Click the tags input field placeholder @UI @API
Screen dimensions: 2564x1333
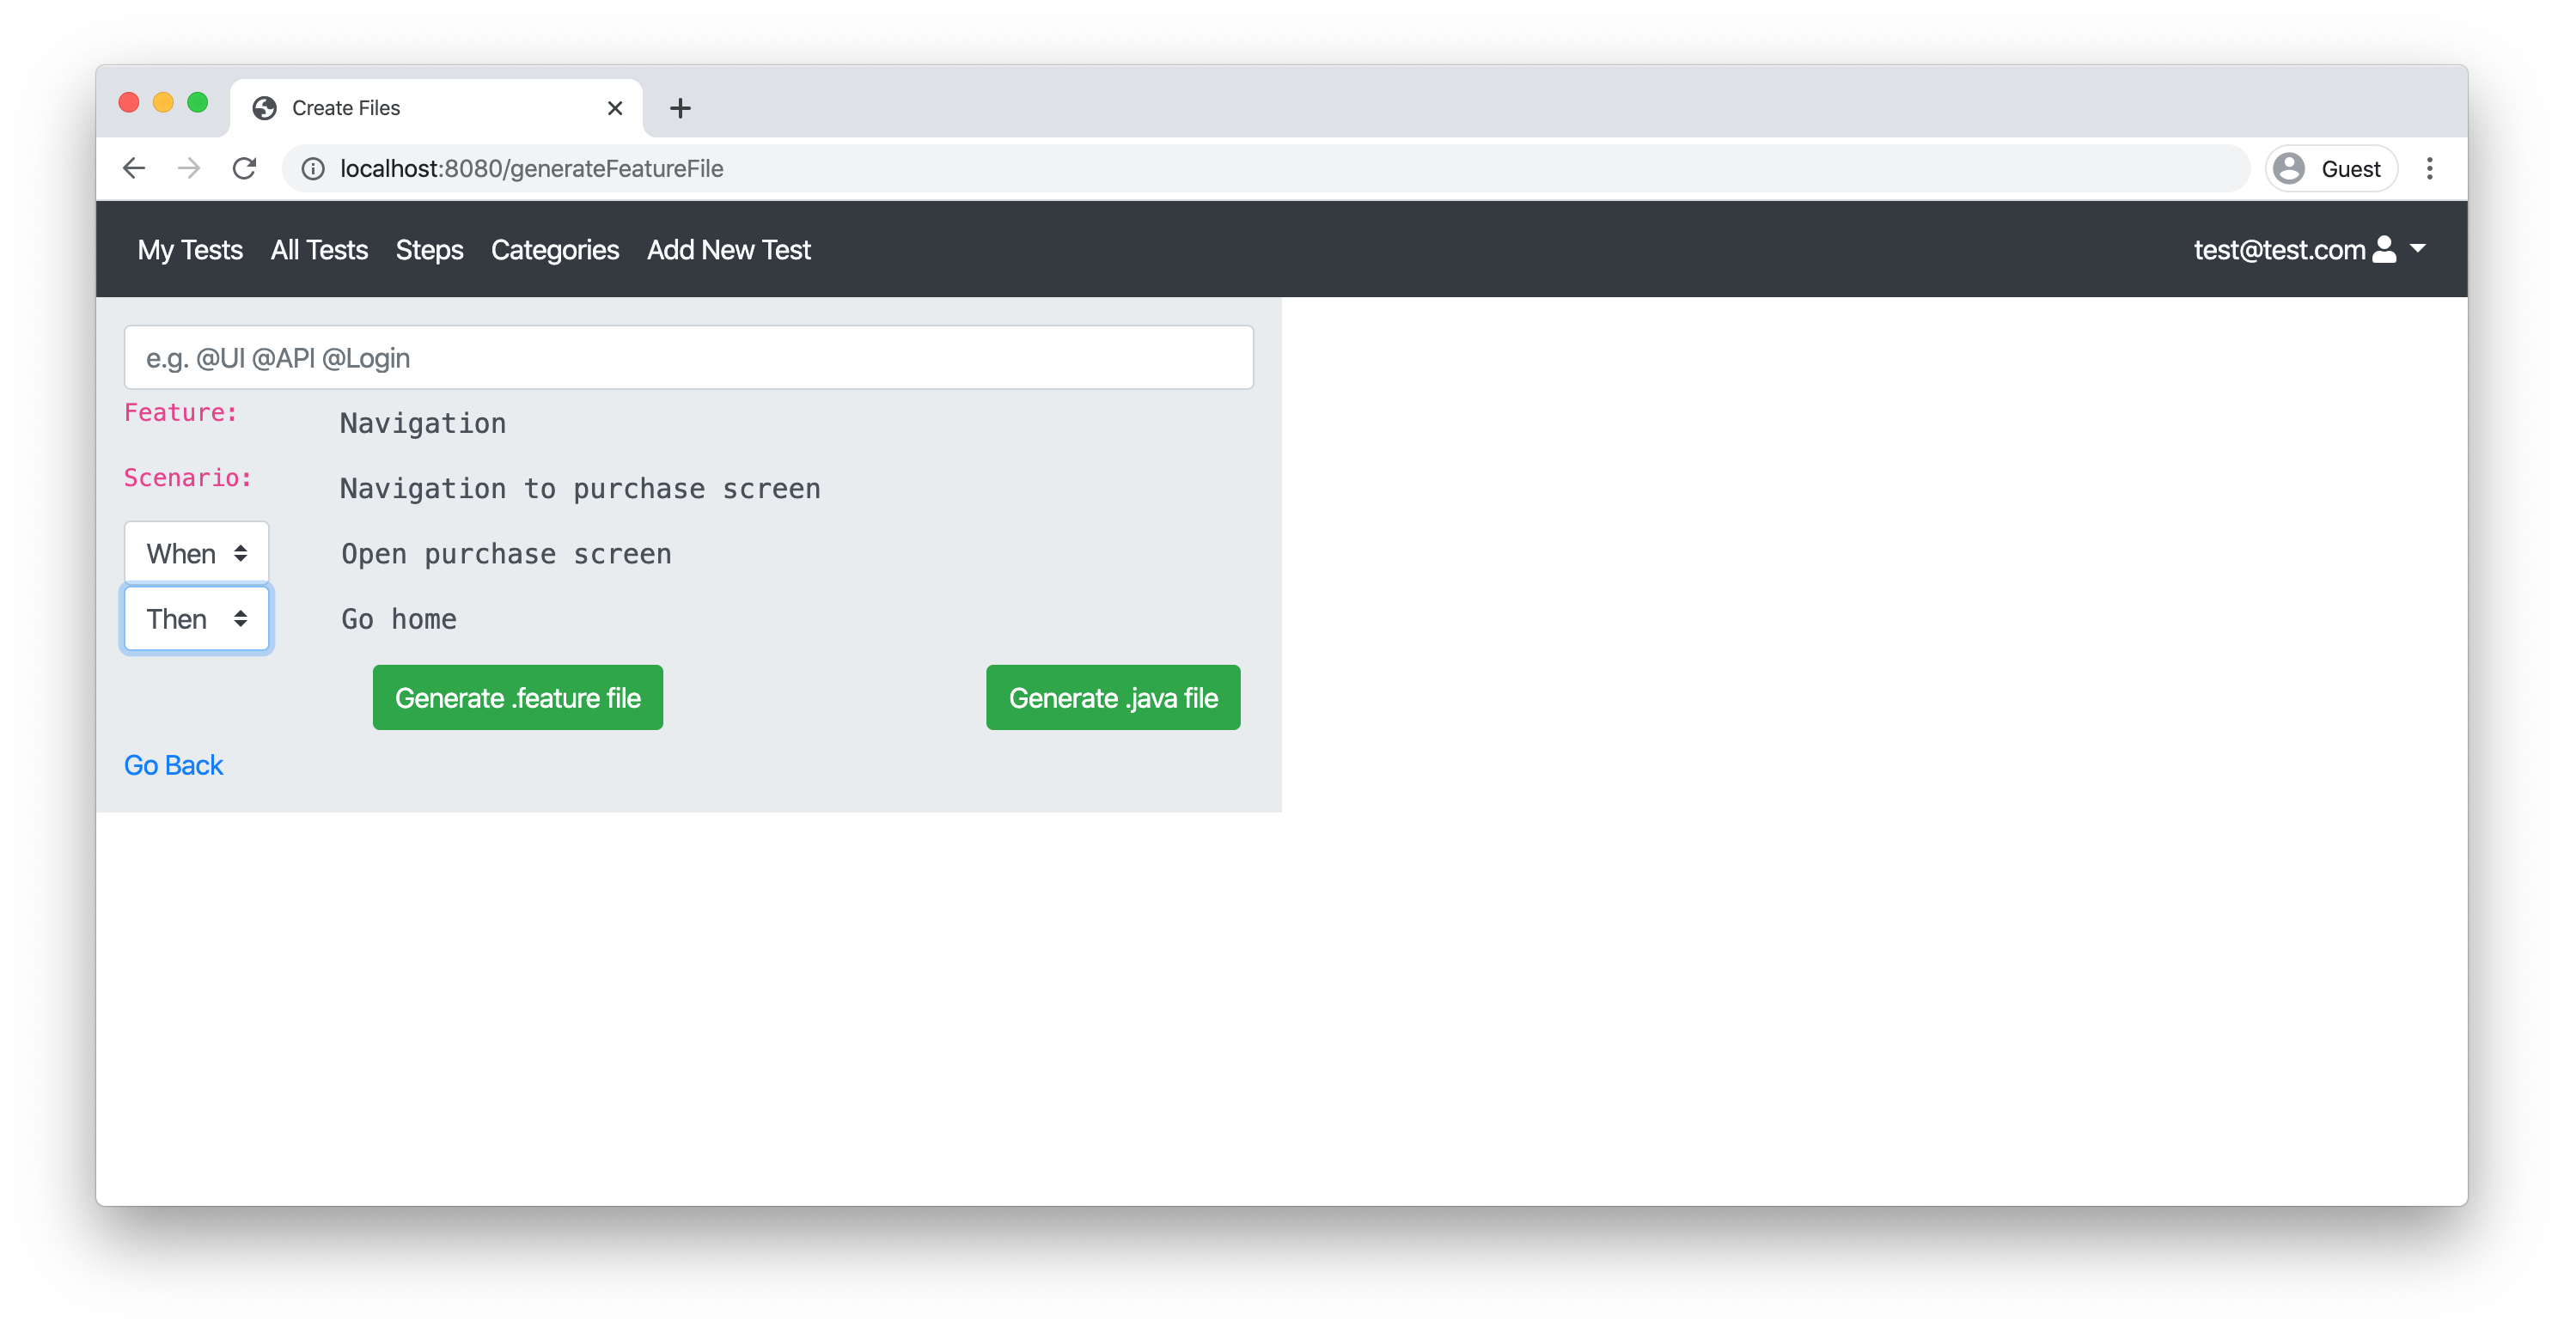click(687, 357)
